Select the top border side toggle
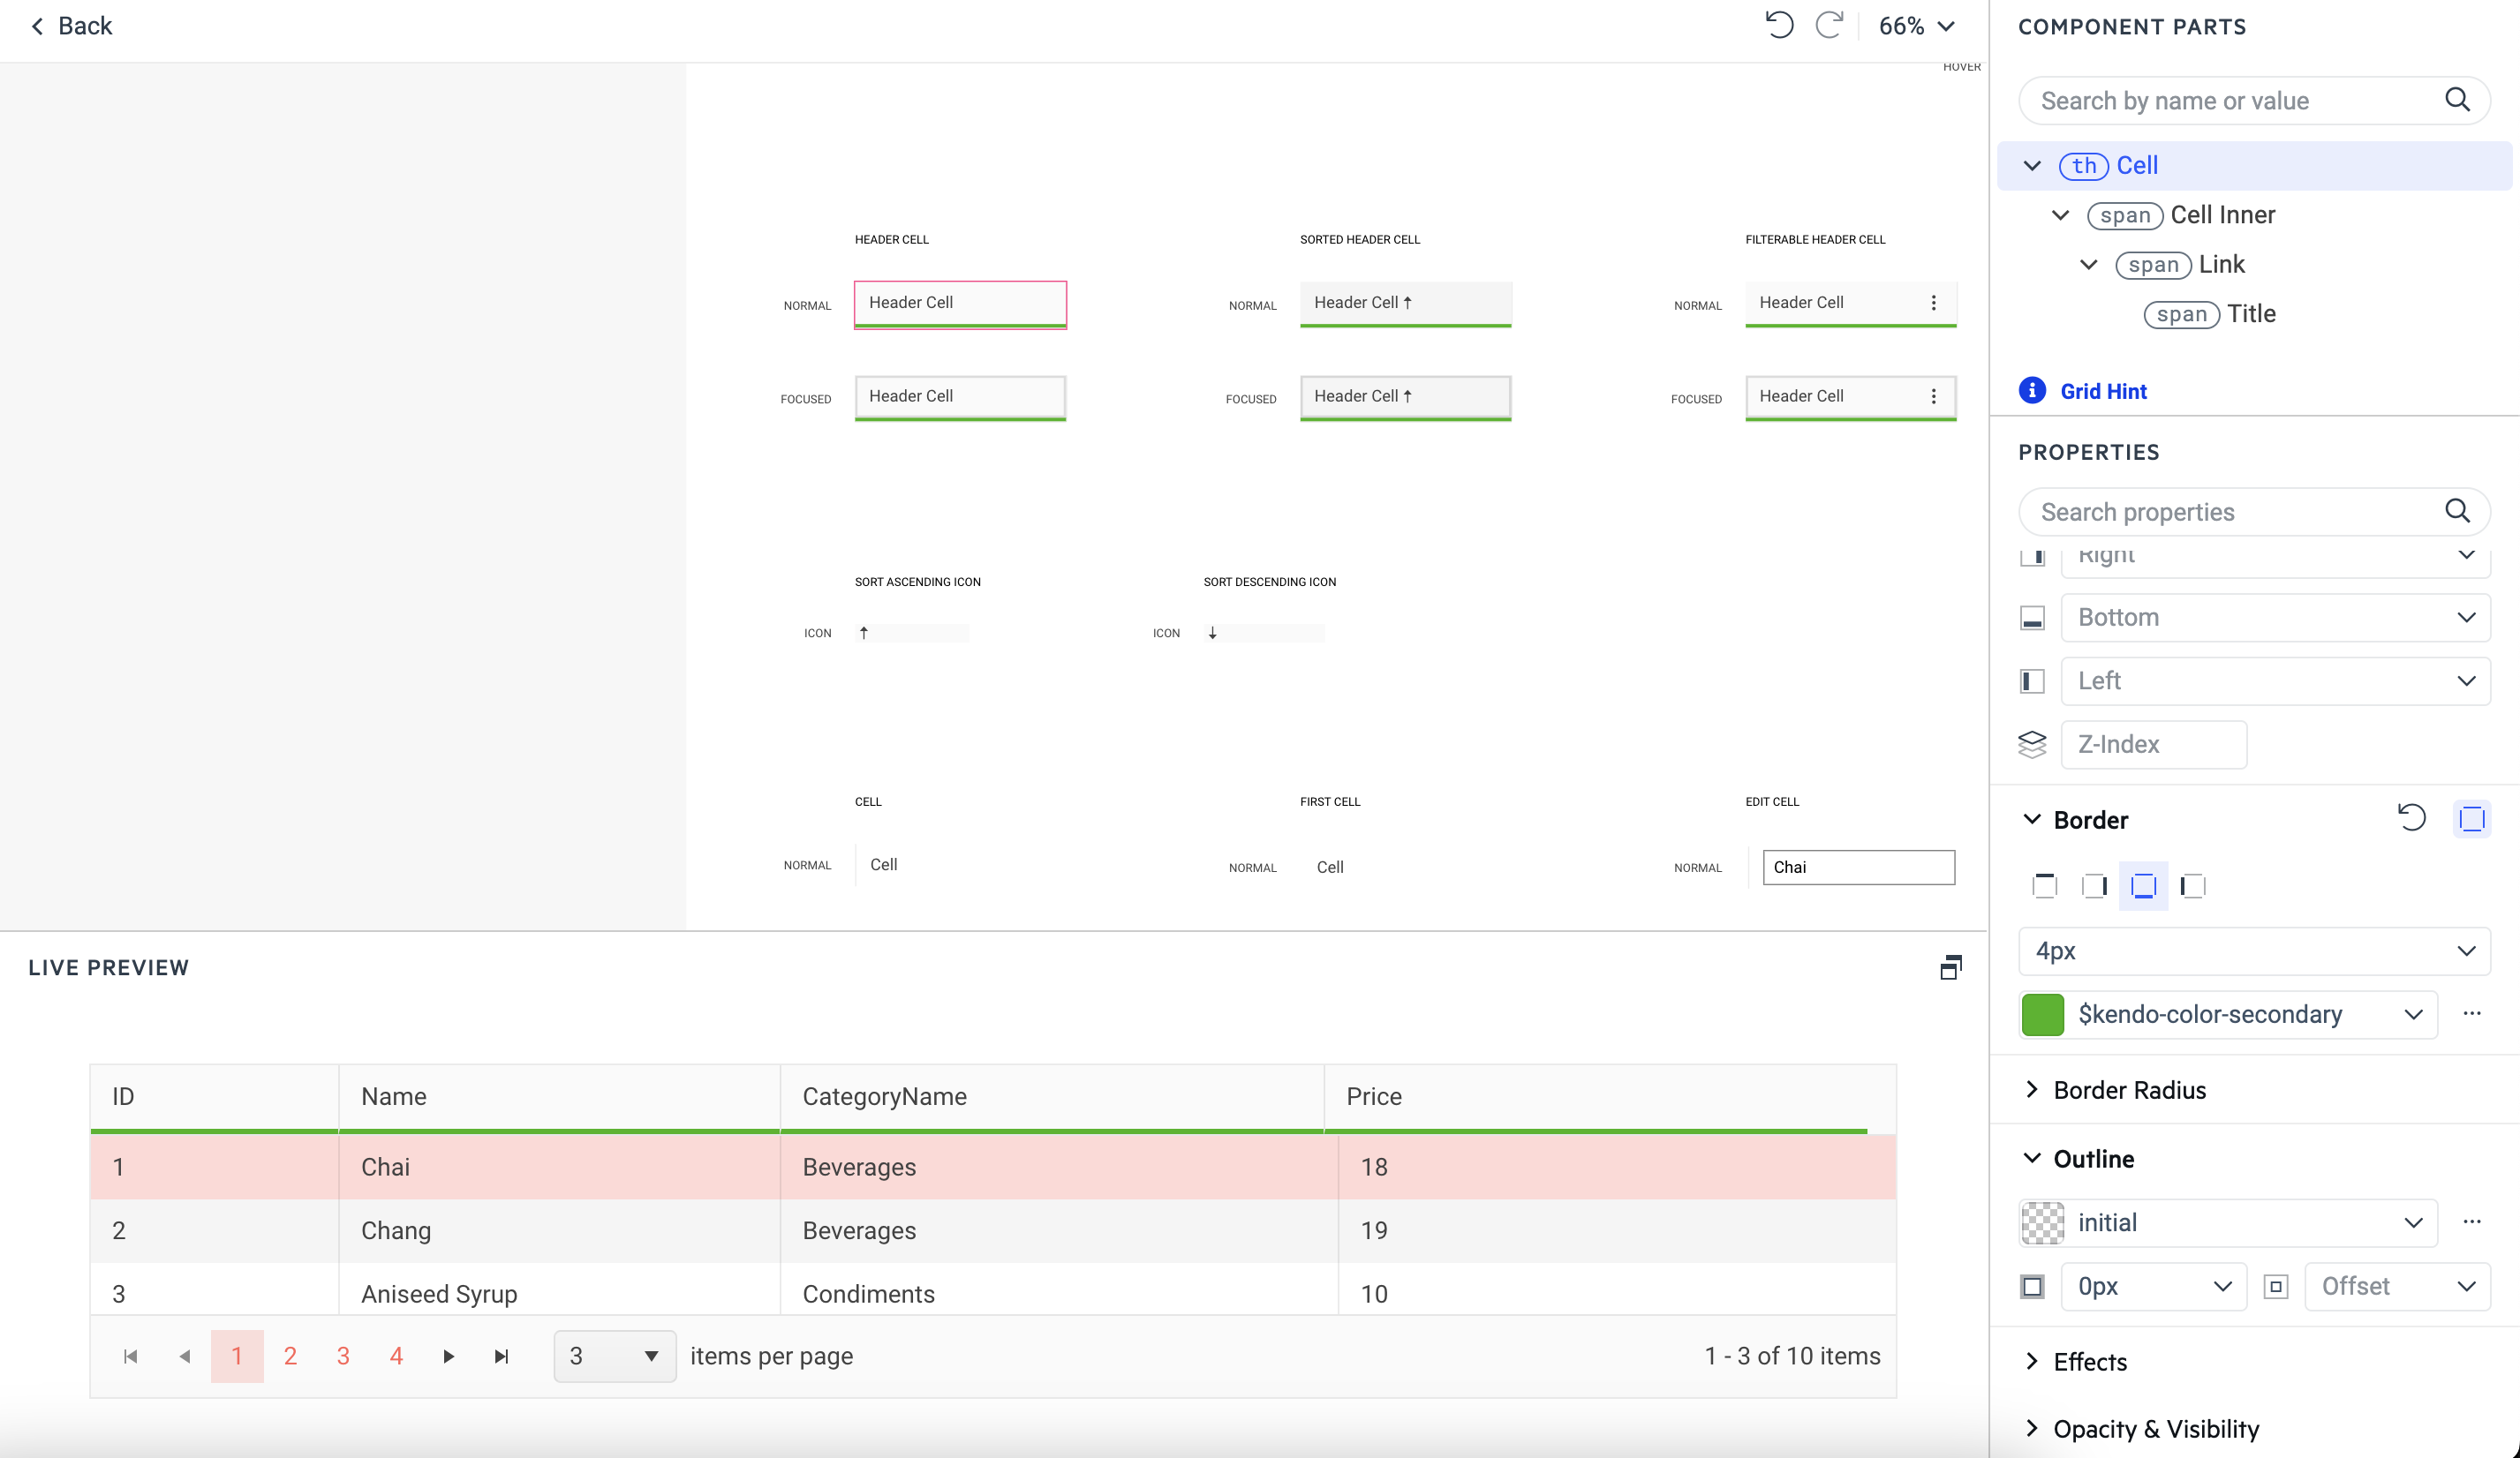The height and width of the screenshot is (1458, 2520). (x=2044, y=885)
